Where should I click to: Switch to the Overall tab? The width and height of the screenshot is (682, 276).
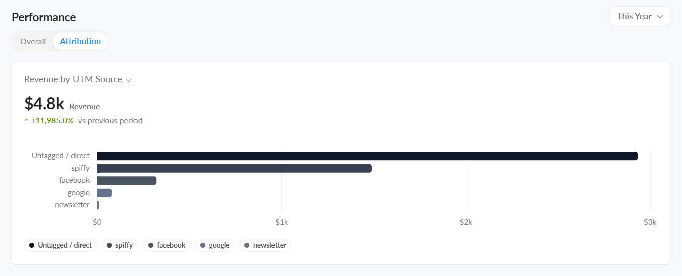point(33,41)
